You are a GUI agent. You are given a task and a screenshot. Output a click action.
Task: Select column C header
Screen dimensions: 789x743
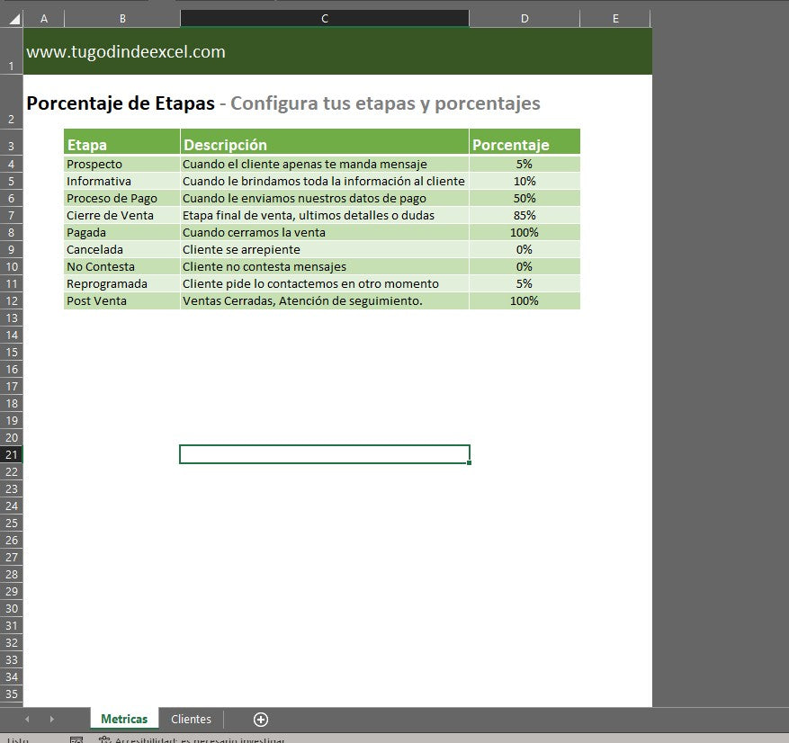pyautogui.click(x=325, y=19)
